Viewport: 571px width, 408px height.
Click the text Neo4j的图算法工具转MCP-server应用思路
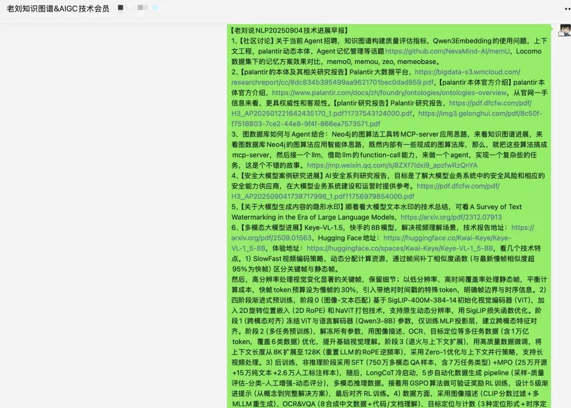click(400, 134)
